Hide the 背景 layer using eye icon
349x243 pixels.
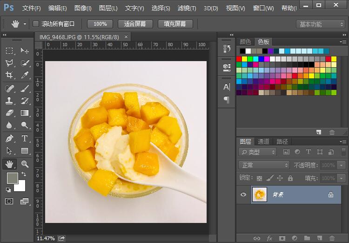coord(243,194)
